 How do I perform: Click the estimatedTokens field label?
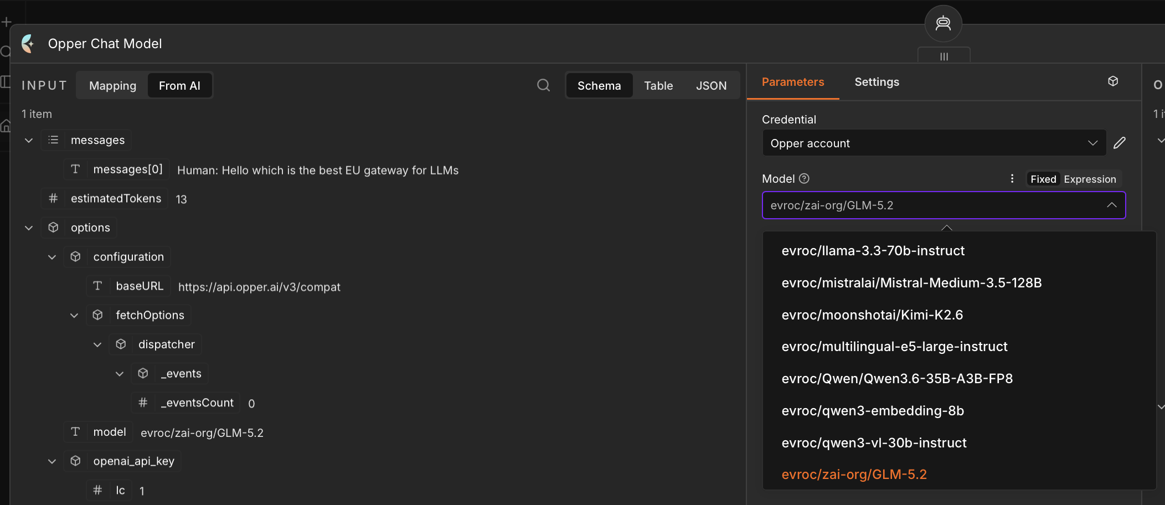point(116,198)
